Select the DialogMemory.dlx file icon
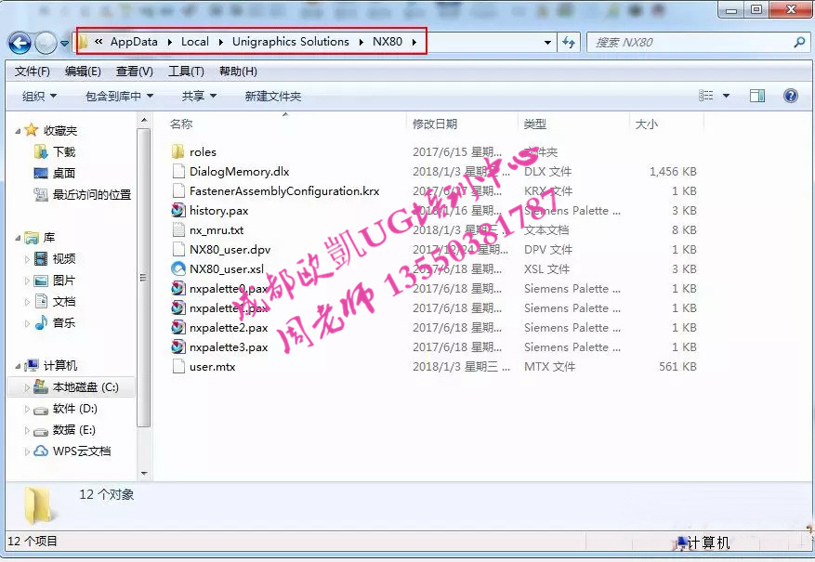The width and height of the screenshot is (815, 562). (178, 172)
